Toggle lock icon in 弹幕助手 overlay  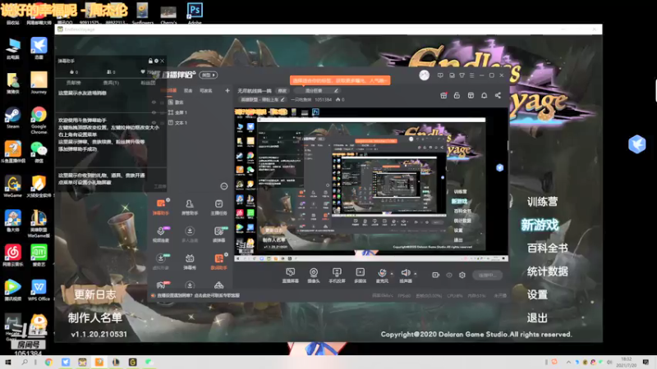150,61
